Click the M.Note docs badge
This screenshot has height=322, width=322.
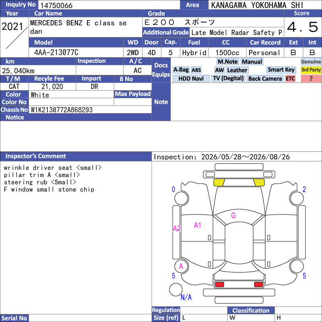227,62
